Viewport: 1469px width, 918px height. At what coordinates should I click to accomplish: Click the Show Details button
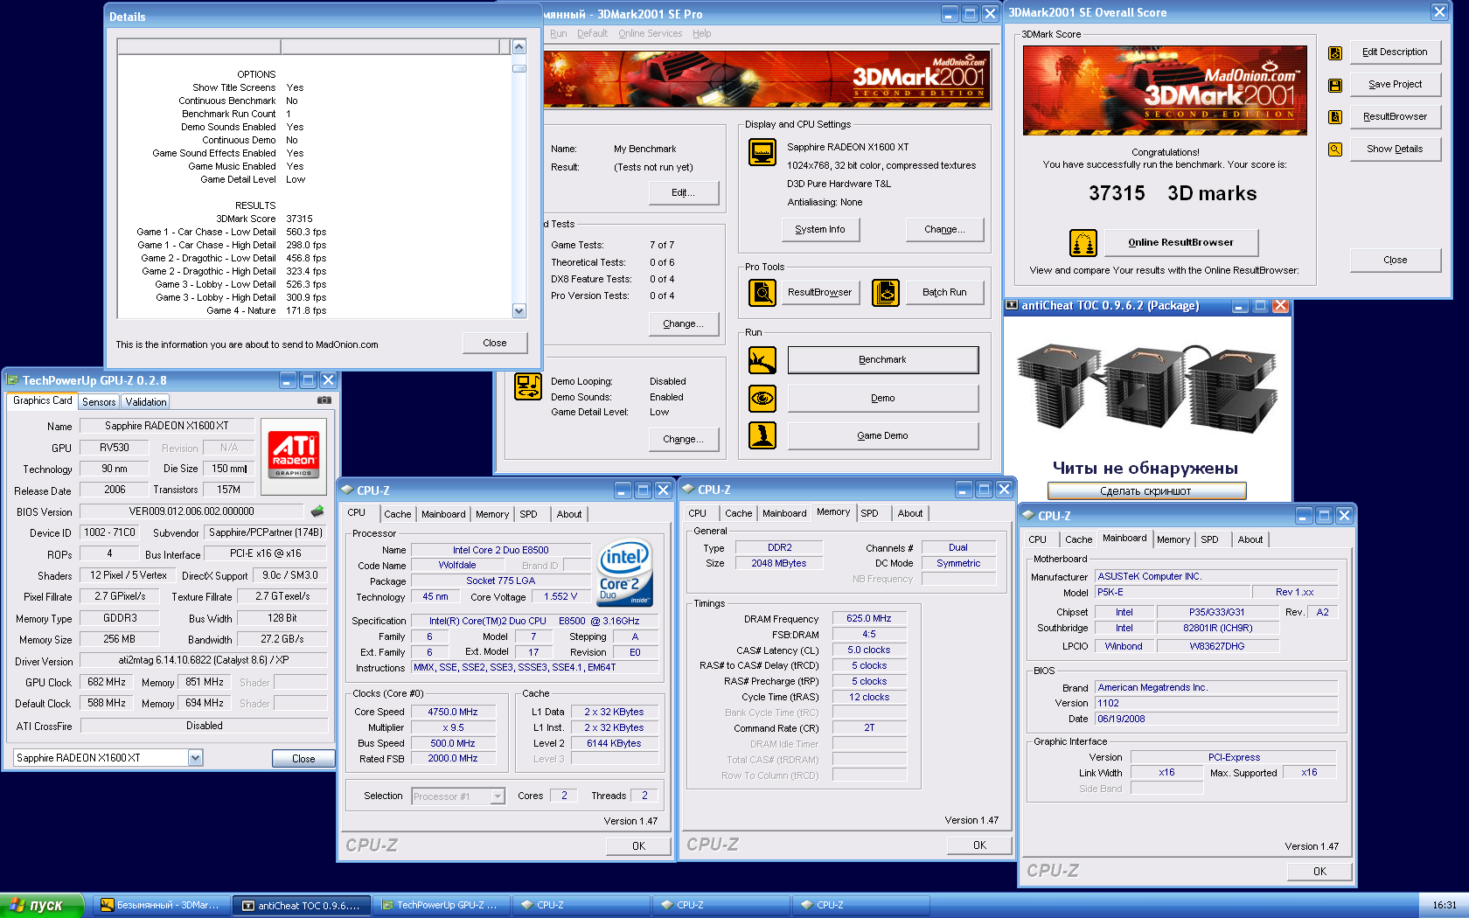1395,149
